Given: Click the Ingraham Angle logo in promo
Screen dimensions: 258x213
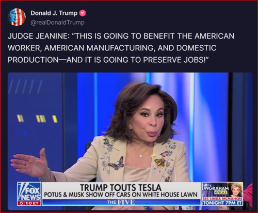Looking at the screenshot, I should pyautogui.click(x=217, y=189).
